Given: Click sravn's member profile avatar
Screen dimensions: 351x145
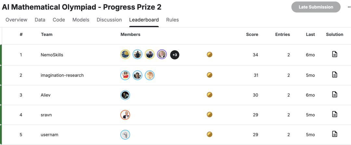Looking at the screenshot, I should point(125,115).
